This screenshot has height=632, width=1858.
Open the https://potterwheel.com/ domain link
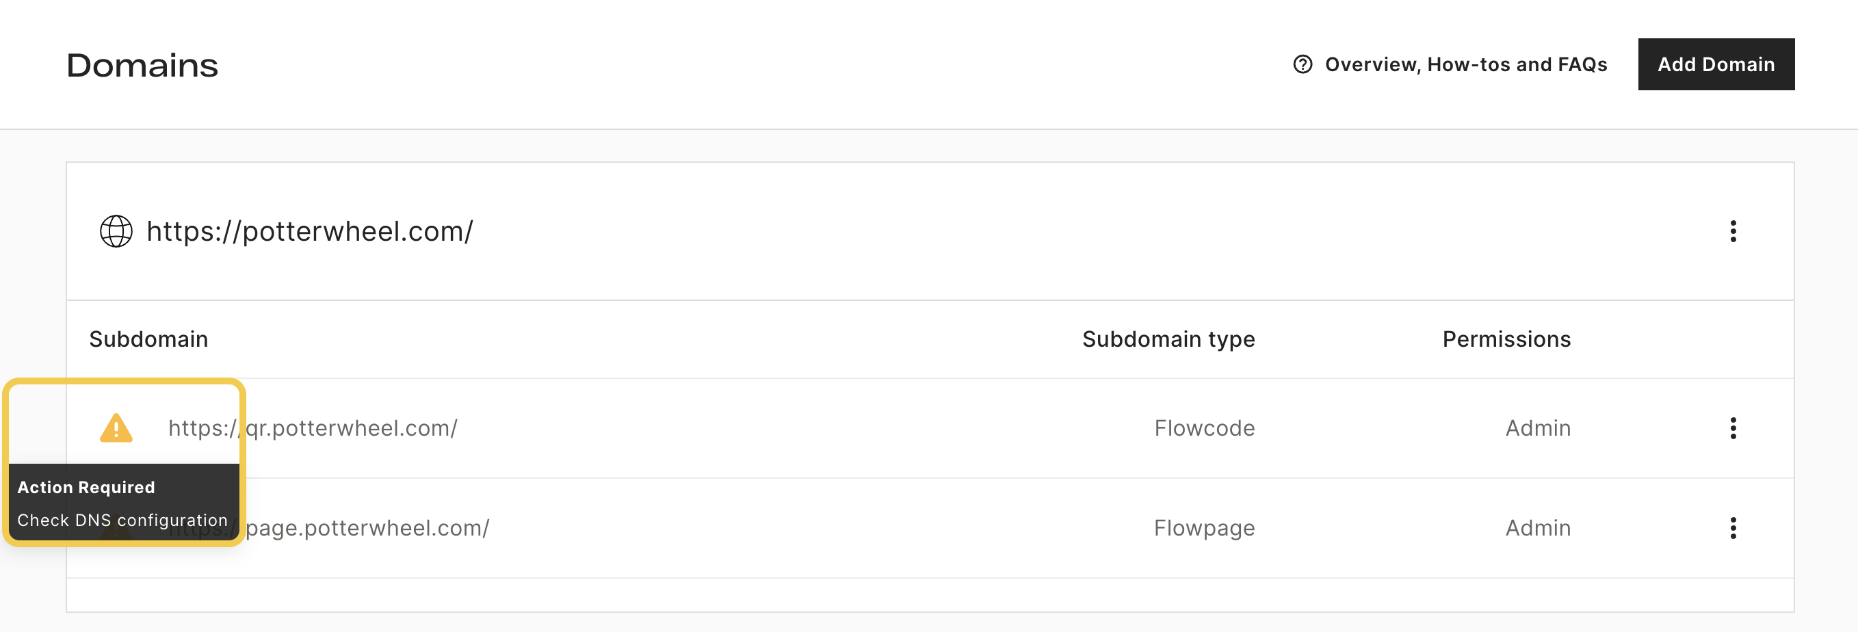point(309,232)
